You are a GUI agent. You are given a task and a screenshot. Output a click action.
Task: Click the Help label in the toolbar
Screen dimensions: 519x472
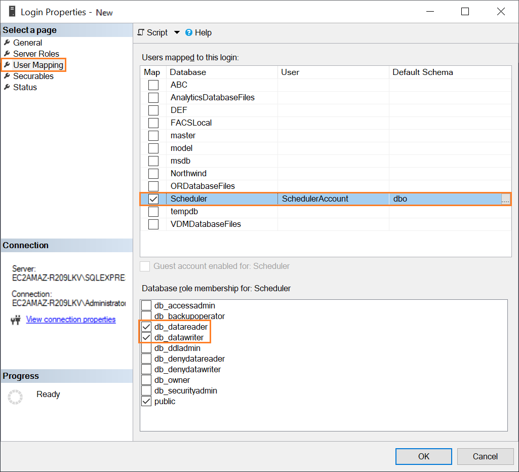point(203,32)
